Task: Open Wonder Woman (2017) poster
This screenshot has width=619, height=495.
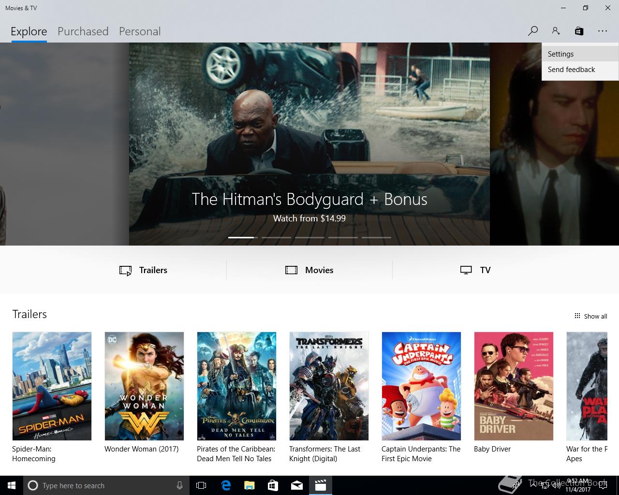Action: [x=144, y=386]
